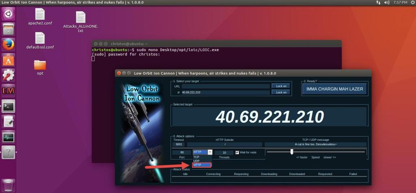The width and height of the screenshot is (416, 193).
Task: Click the Requested status column header
Action: [x=325, y=174]
